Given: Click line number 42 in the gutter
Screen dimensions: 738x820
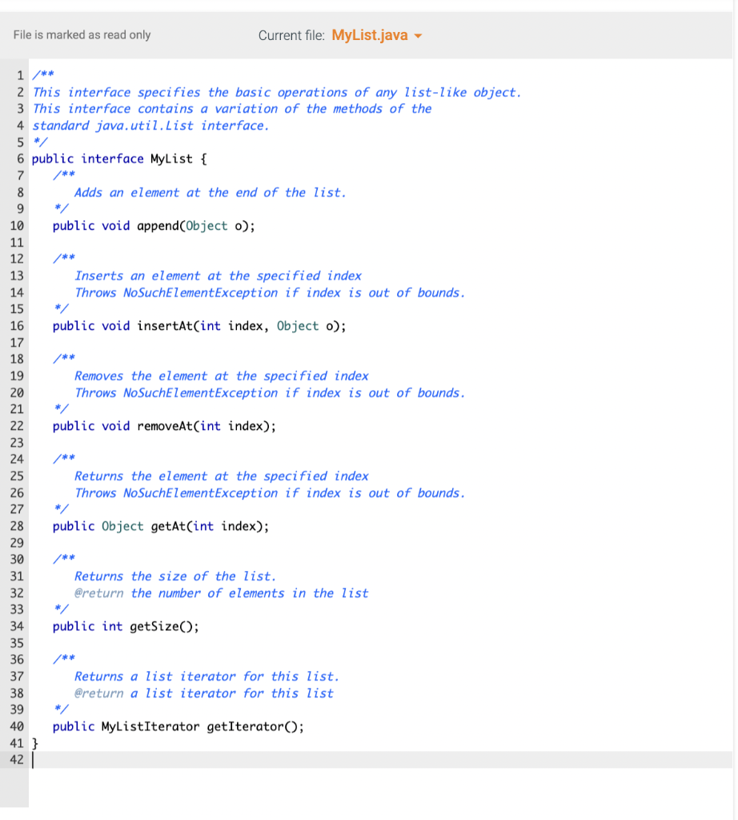Looking at the screenshot, I should pos(16,760).
